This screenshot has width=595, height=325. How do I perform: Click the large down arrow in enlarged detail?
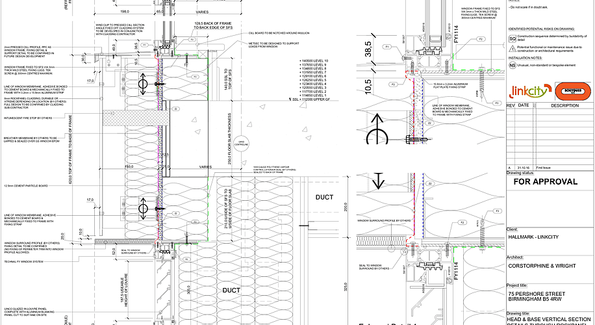[x=378, y=181]
